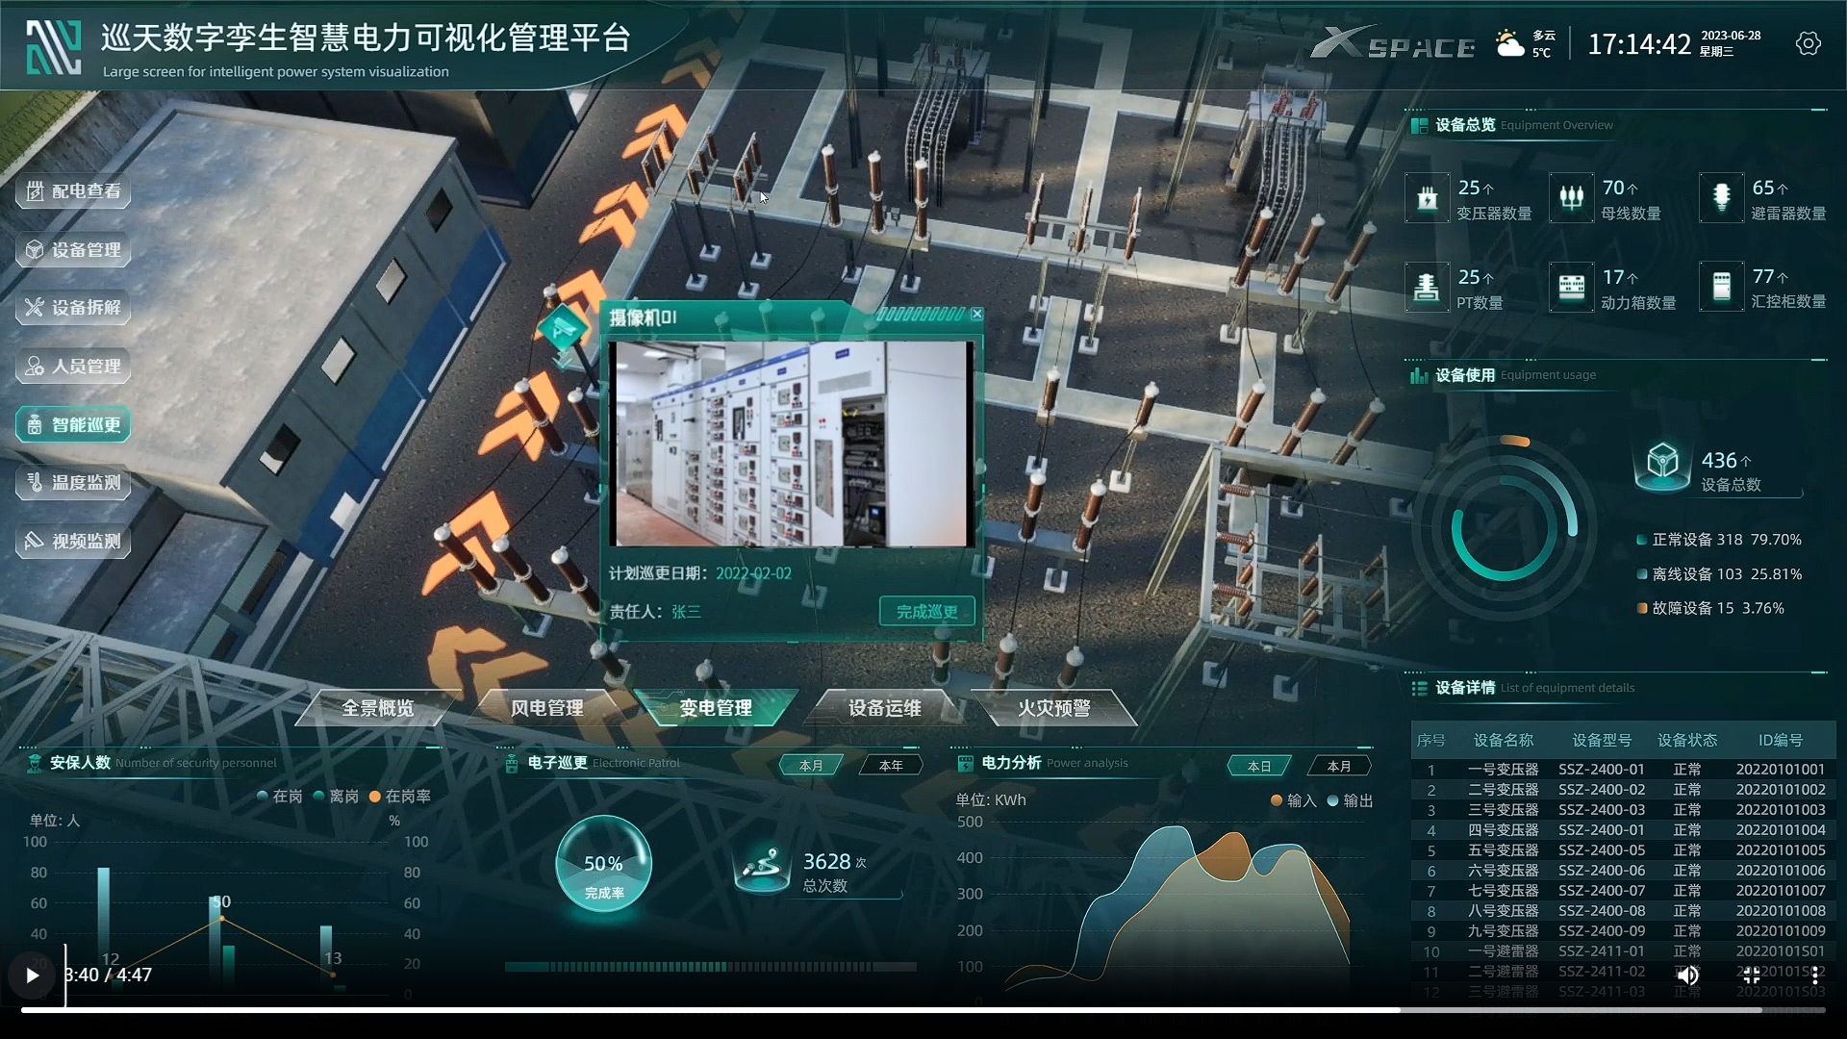
Task: Click the PT count icon
Action: (1427, 287)
